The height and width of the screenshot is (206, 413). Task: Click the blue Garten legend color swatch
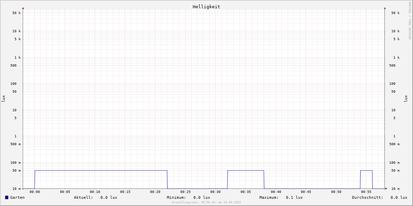click(7, 197)
